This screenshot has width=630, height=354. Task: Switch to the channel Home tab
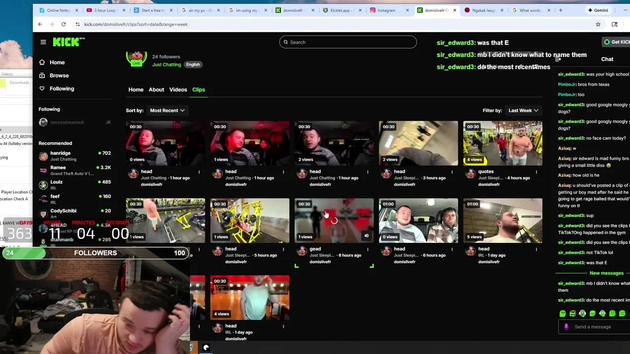point(136,89)
